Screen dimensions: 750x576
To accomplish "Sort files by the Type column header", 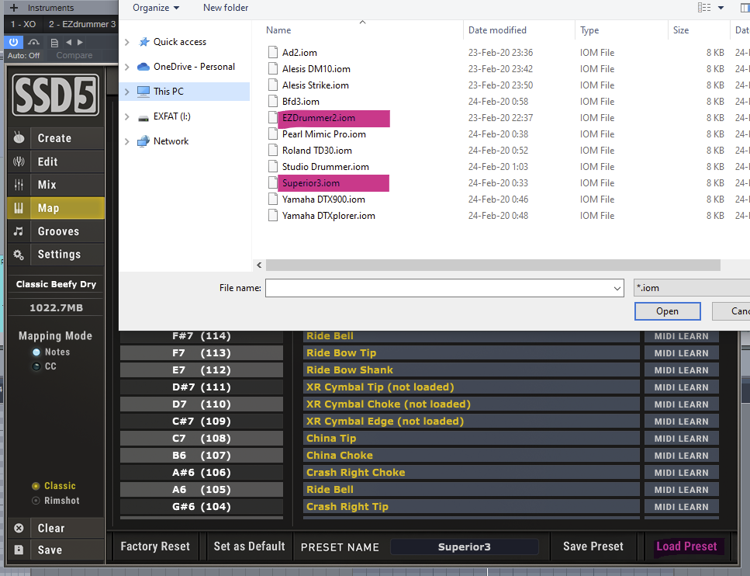I will pyautogui.click(x=589, y=30).
